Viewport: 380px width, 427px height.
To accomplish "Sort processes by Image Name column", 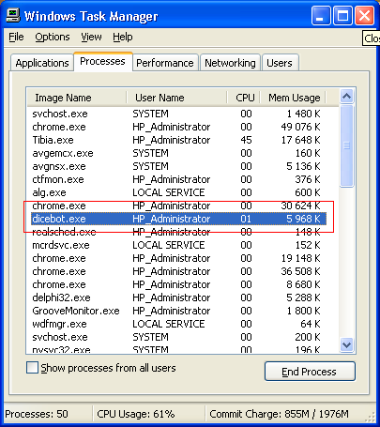I will (x=77, y=98).
